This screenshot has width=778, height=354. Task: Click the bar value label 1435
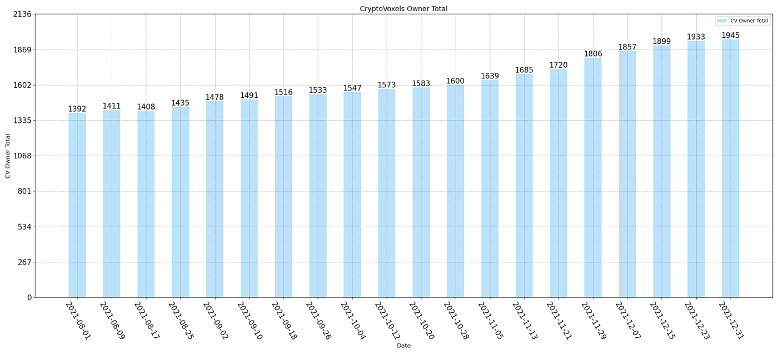[180, 103]
